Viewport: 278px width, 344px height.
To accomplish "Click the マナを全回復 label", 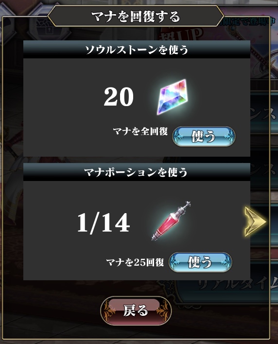I will click(x=140, y=131).
